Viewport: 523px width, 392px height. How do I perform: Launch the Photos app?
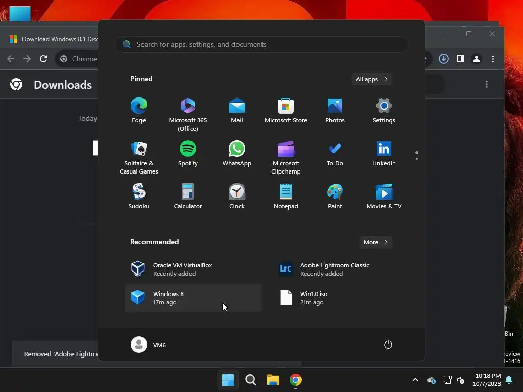coord(335,111)
